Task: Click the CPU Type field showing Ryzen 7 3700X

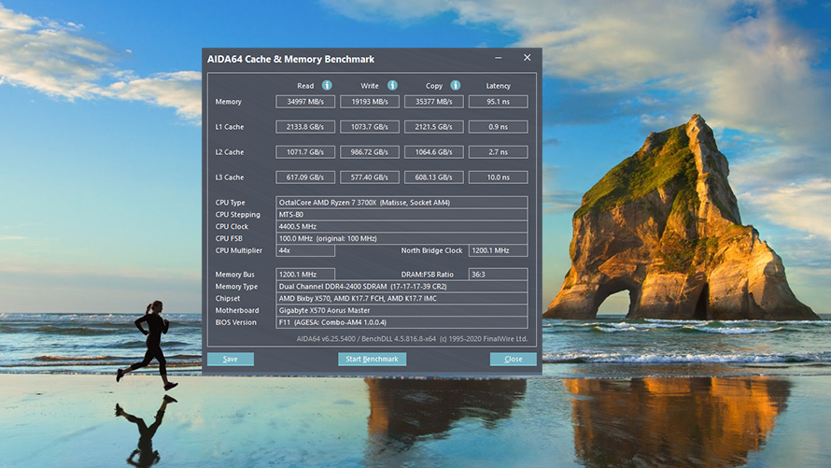Action: [x=401, y=203]
